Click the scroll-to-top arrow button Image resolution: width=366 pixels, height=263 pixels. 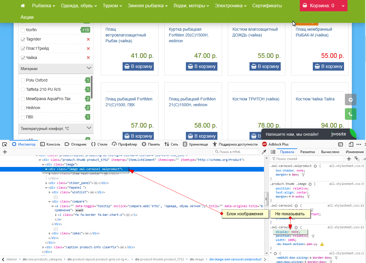pyautogui.click(x=350, y=100)
